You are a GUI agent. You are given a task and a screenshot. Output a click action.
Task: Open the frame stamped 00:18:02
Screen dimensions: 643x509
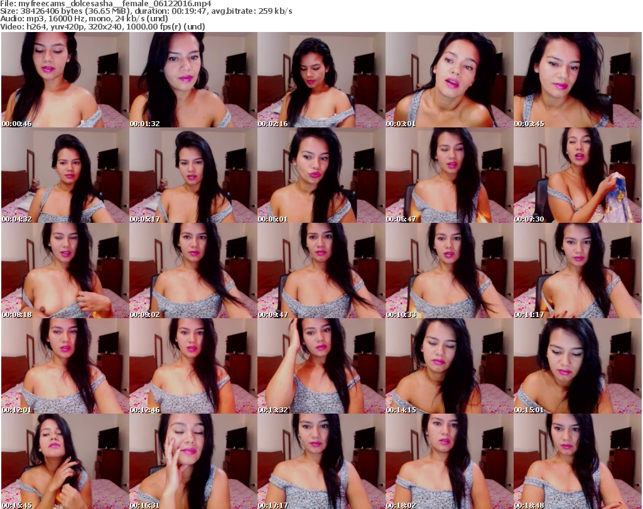(x=449, y=461)
